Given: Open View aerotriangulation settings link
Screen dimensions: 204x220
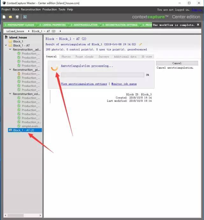Looking at the screenshot, I should pos(84,84).
